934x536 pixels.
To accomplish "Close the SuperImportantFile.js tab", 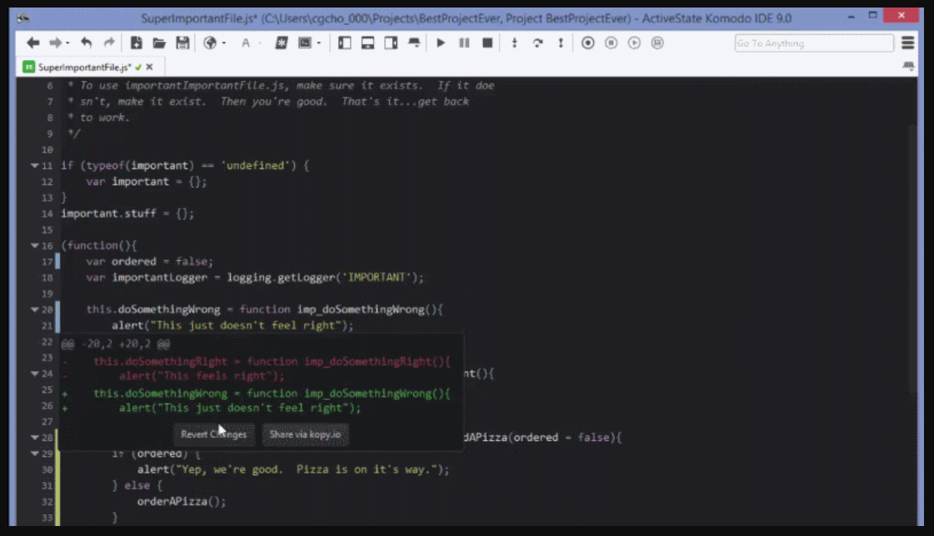I will pyautogui.click(x=151, y=67).
